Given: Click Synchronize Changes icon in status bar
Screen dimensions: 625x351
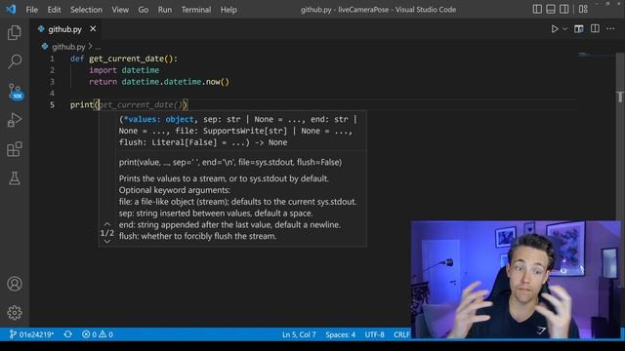Looking at the screenshot, I should [68, 334].
